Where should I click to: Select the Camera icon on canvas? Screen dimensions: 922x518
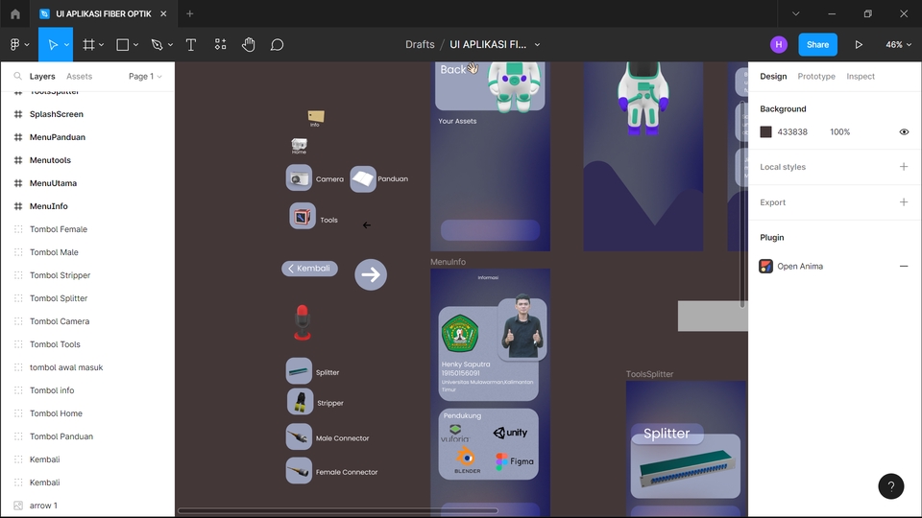(x=299, y=178)
